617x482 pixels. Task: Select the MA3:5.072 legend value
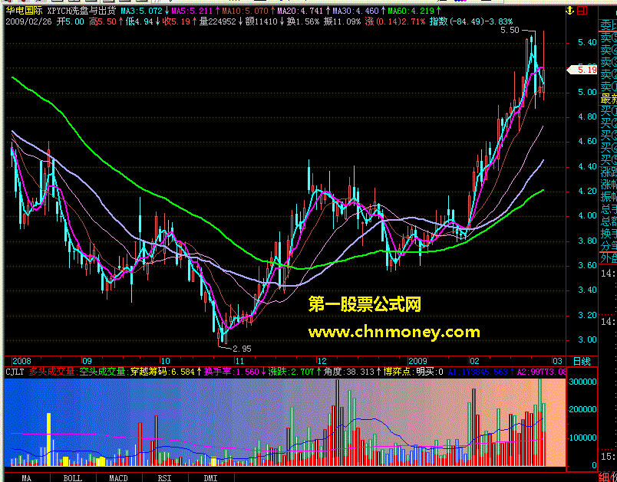tap(142, 11)
